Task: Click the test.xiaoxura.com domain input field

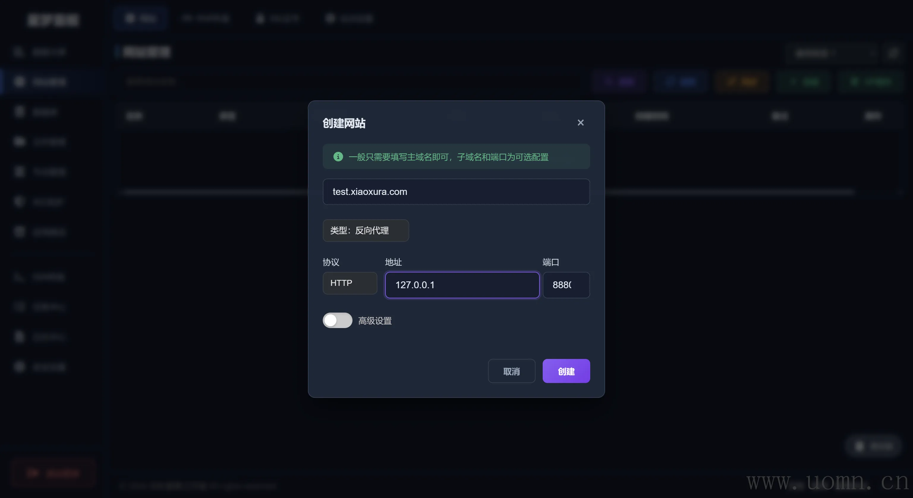Action: (x=456, y=192)
